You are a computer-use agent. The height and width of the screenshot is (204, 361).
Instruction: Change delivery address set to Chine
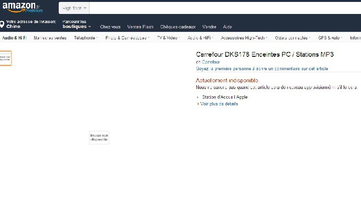coord(31,24)
